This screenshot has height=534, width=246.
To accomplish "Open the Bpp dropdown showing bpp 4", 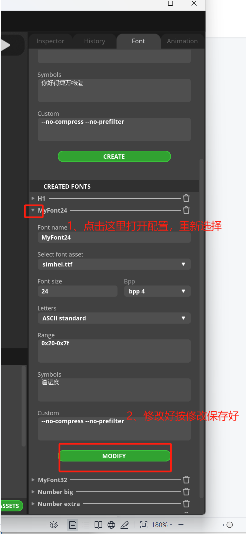I will pos(157,291).
